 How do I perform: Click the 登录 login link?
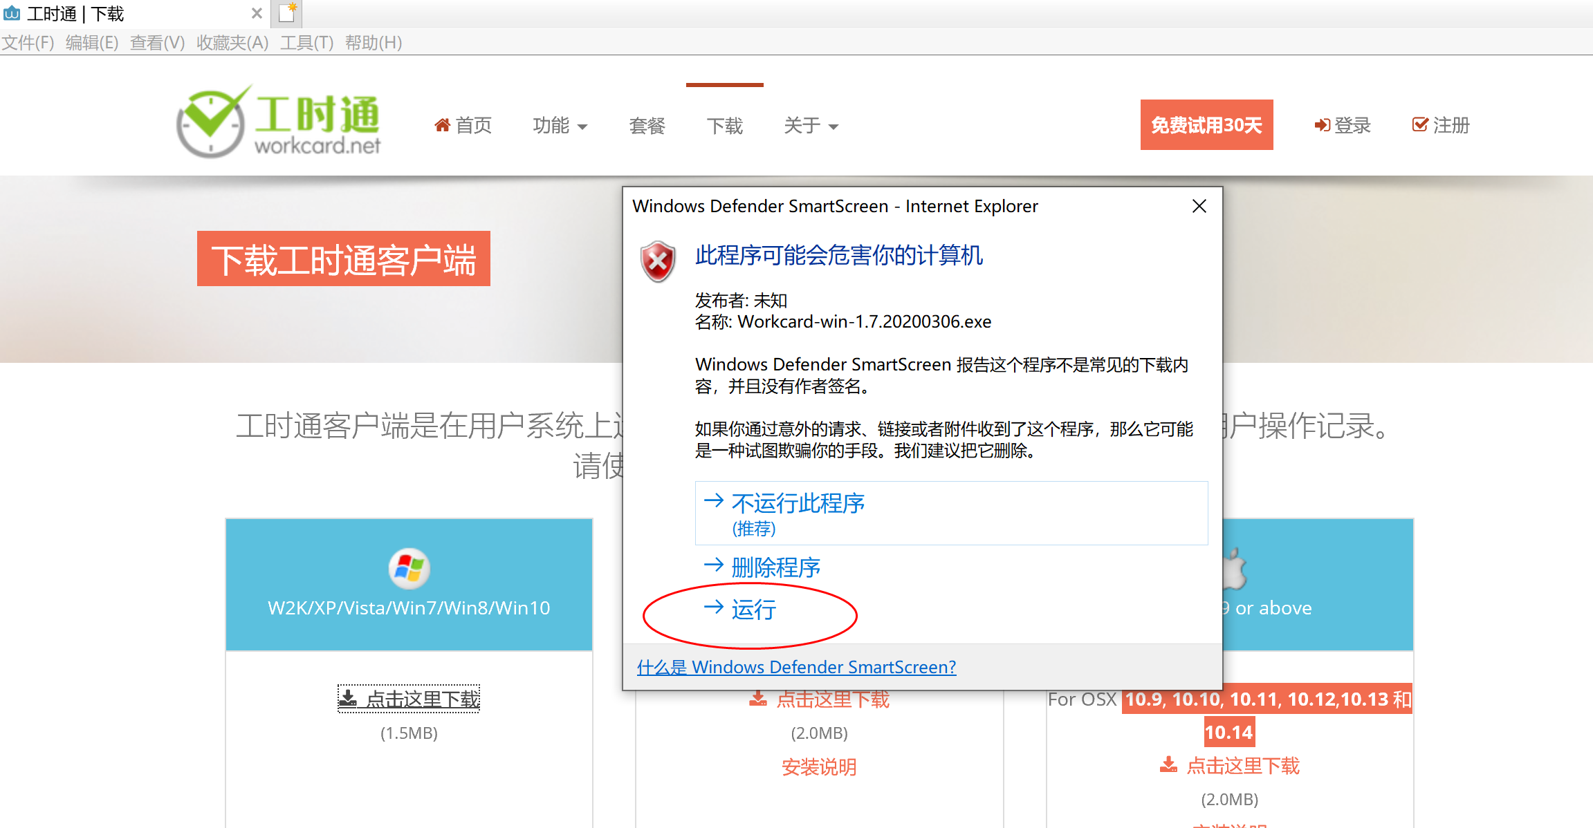point(1343,125)
